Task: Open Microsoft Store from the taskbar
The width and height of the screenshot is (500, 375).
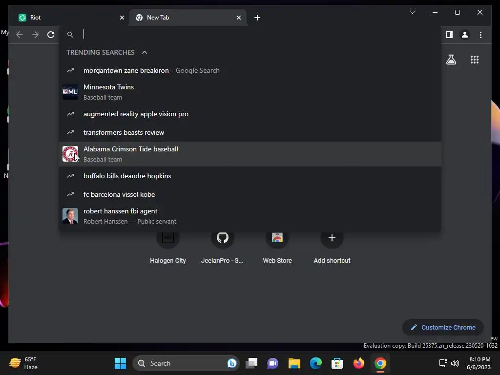Action: [337, 363]
